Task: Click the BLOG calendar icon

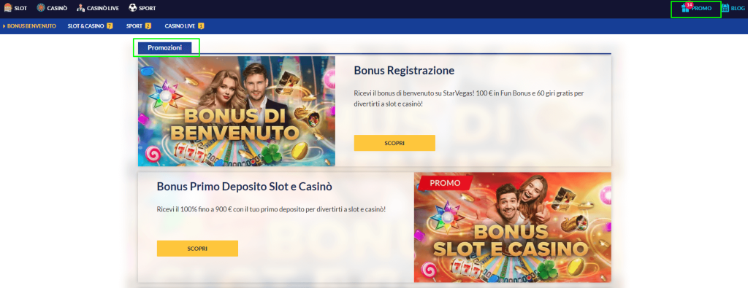Action: coord(725,7)
